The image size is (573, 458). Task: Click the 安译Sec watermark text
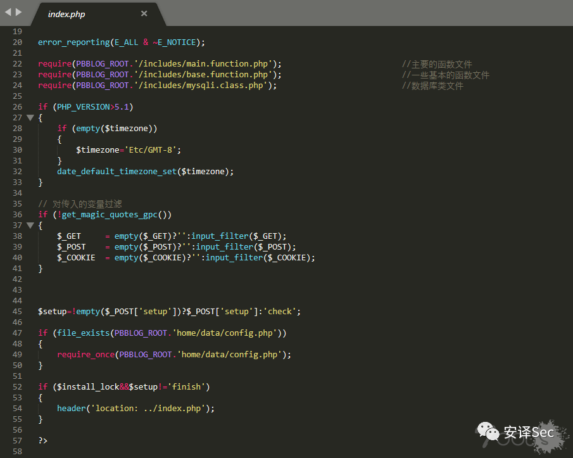[528, 433]
